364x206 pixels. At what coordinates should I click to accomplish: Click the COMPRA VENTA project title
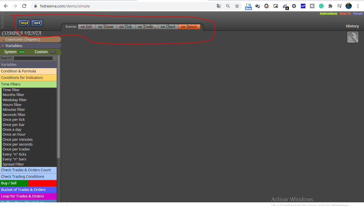coord(22,33)
